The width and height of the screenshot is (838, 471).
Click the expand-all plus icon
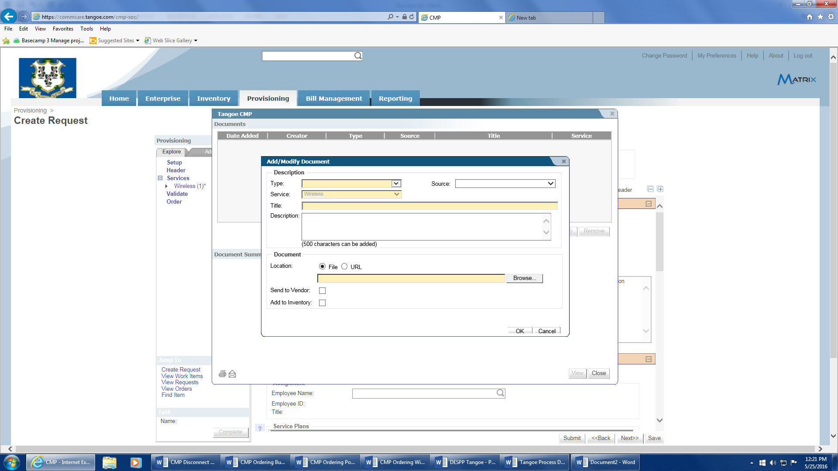[x=660, y=189]
